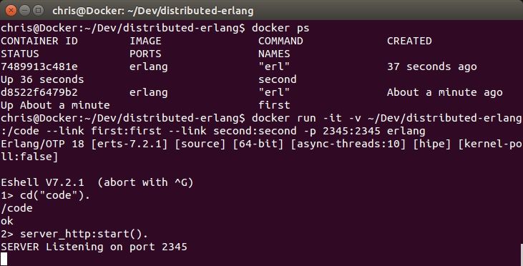The height and width of the screenshot is (266, 523).
Task: Maximize the terminal window
Action: (x=39, y=10)
